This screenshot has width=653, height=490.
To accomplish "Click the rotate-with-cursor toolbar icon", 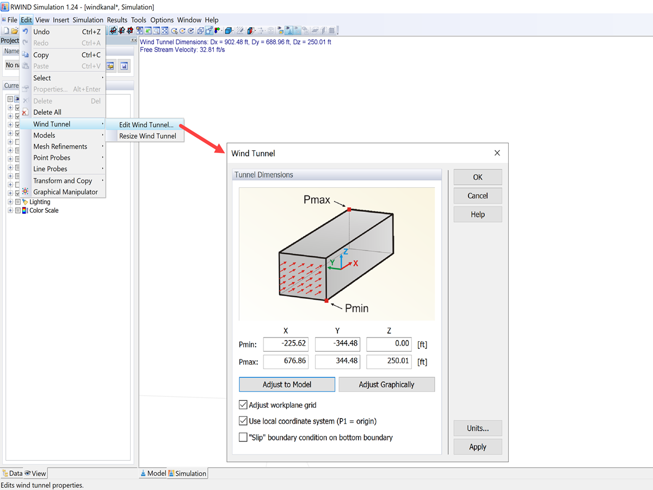I will (x=174, y=30).
